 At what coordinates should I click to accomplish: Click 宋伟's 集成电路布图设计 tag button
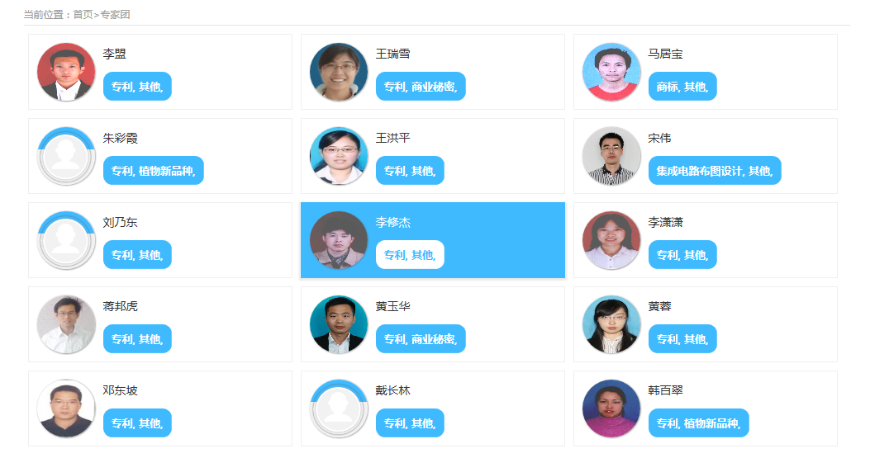click(x=714, y=171)
